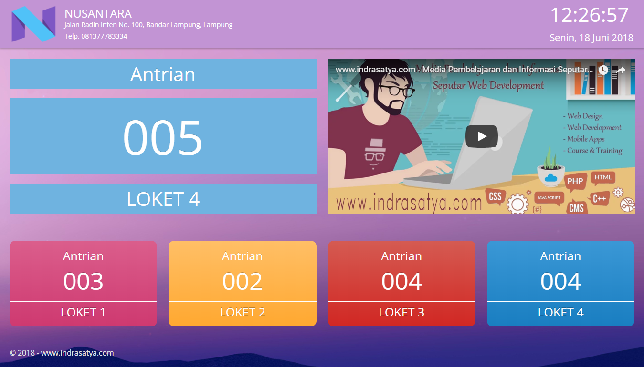The width and height of the screenshot is (644, 367).
Task: Click the LOKET 3 label on red card
Action: tap(401, 313)
